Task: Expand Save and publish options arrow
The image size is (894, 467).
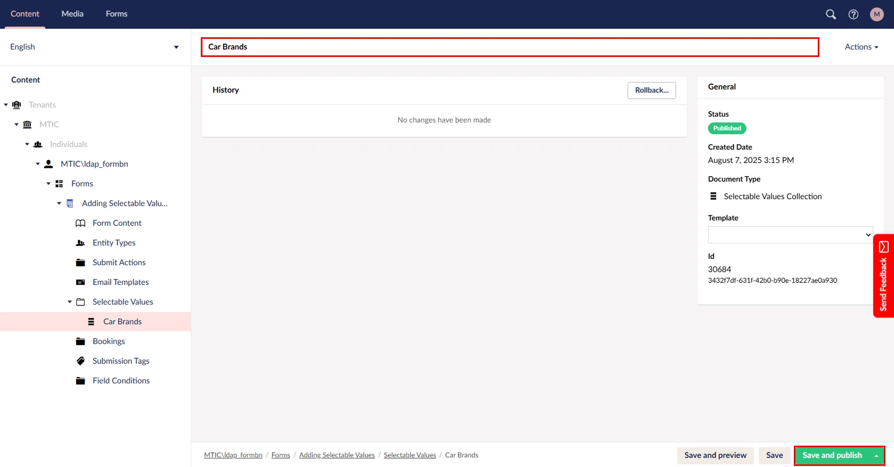Action: click(876, 456)
